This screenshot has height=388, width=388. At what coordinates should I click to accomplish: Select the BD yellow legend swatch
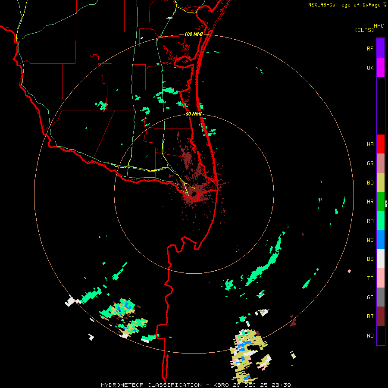381,183
